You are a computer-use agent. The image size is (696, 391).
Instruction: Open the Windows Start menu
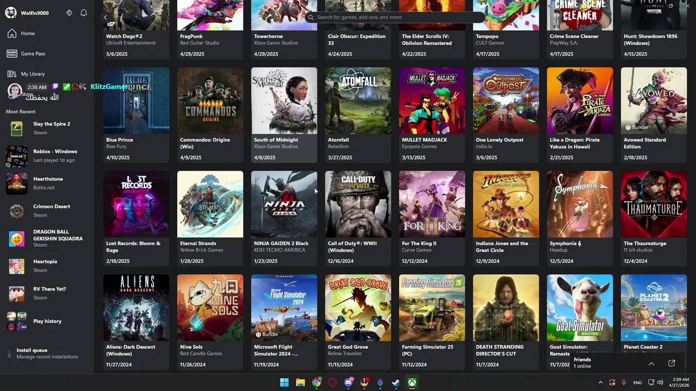tap(284, 382)
